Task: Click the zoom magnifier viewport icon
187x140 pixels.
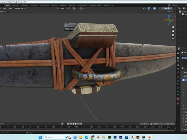Action: click(173, 27)
